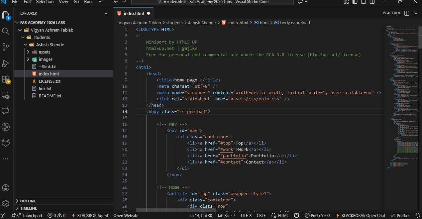Click body.is-preload breadcrumb item
This screenshot has height=219, width=422.
pos(292,23)
